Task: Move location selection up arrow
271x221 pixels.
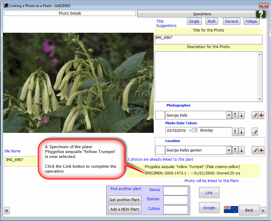Action: pyautogui.click(x=235, y=150)
